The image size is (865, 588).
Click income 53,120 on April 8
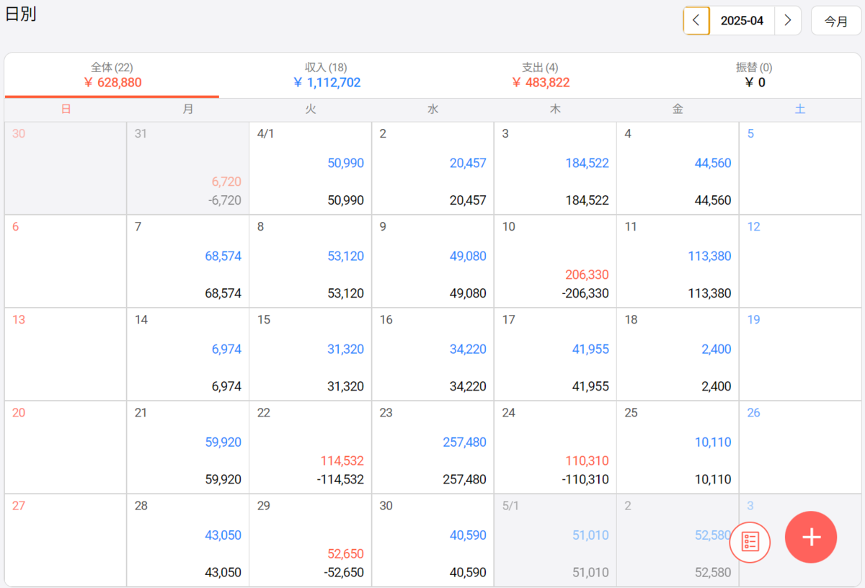click(x=345, y=256)
